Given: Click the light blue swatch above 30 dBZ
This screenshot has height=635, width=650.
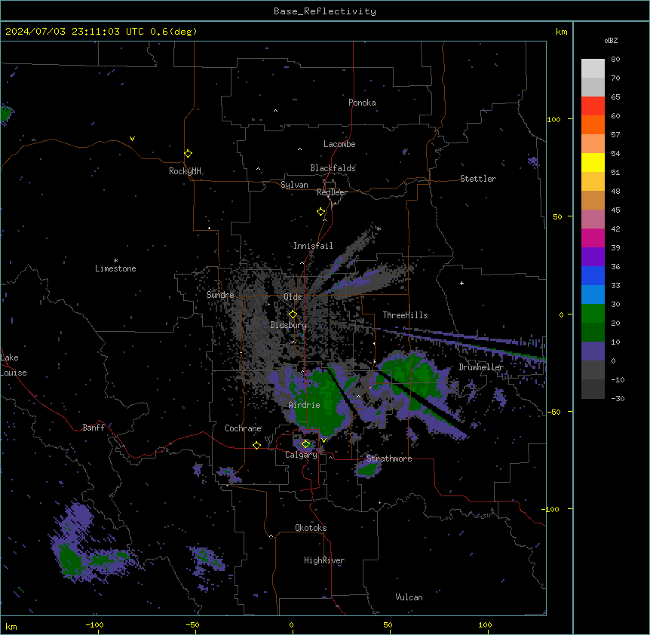Looking at the screenshot, I should (x=593, y=295).
